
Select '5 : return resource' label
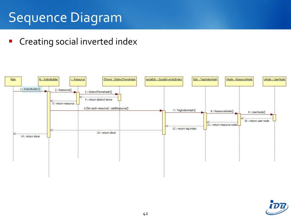(x=63, y=104)
